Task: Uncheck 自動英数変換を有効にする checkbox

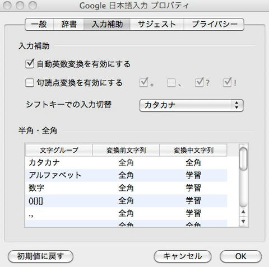Action: (30, 64)
